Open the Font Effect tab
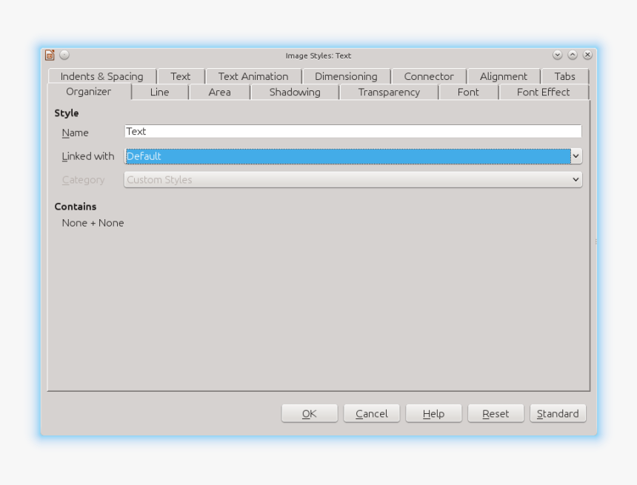Screen dimensions: 637x485 (x=543, y=93)
